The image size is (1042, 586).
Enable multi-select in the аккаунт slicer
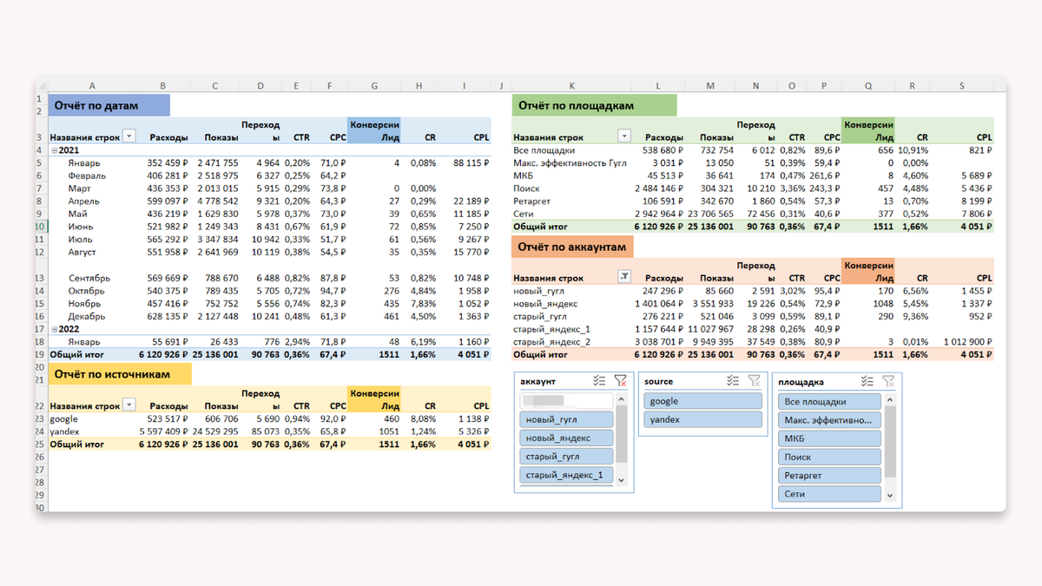(599, 381)
